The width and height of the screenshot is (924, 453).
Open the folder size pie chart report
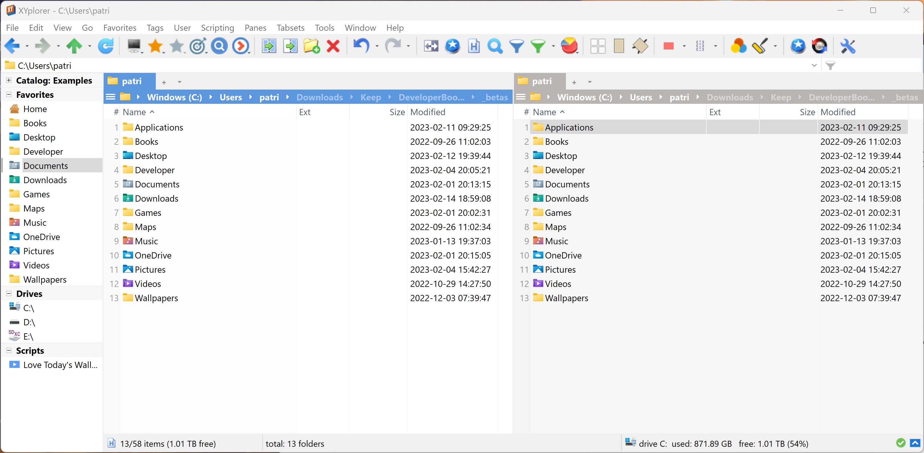coord(570,46)
